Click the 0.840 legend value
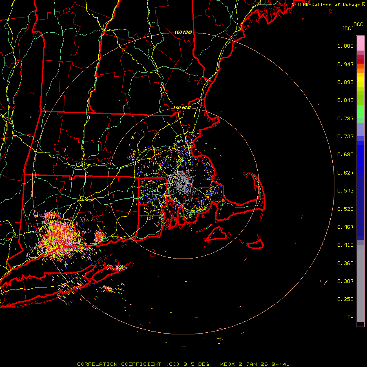Screen dimensions: 367x367 coord(345,100)
